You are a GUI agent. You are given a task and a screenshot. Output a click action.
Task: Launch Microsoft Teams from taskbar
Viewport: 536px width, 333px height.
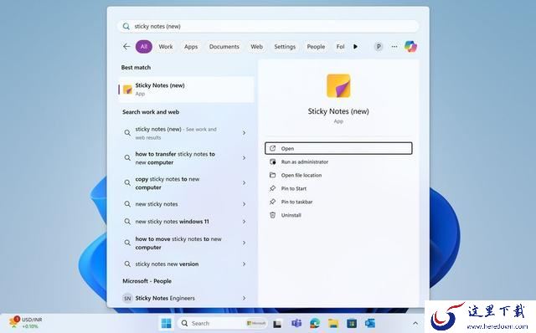pos(296,323)
